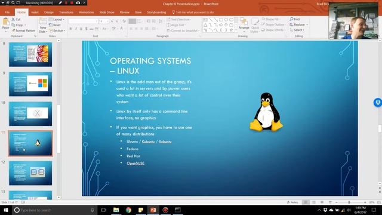The image size is (382, 215).
Task: Toggle Underline formatting
Action: [x=81, y=29]
